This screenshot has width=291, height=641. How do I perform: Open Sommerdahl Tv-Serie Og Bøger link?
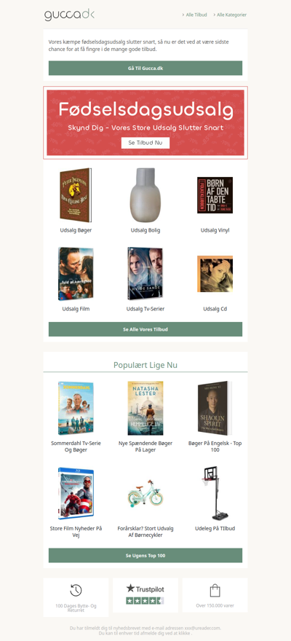[76, 447]
